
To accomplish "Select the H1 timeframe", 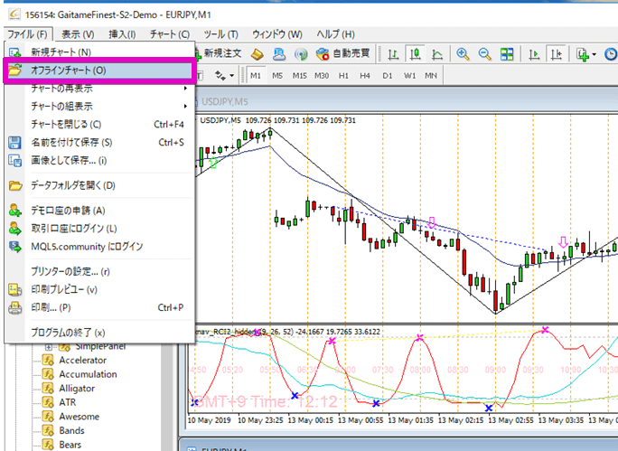I will pos(343,75).
